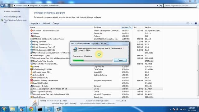Click the Java 7 Update 51 icon
This screenshot has height=112, width=199.
pyautogui.click(x=31, y=91)
